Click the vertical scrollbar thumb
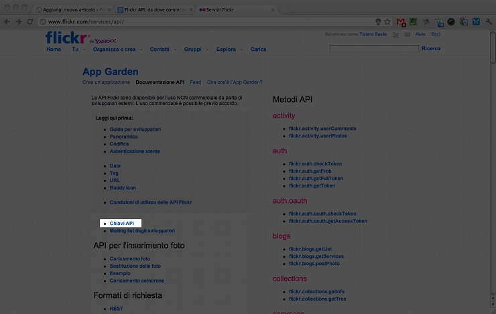Screen dimensions: 496x314 pyautogui.click(x=493, y=48)
